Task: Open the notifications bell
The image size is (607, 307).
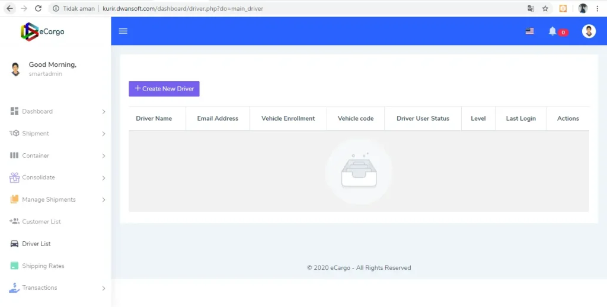Action: (552, 31)
